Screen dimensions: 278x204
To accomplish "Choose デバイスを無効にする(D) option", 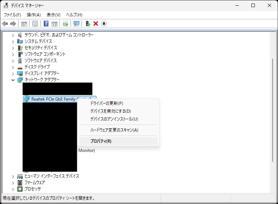I will pyautogui.click(x=110, y=111).
